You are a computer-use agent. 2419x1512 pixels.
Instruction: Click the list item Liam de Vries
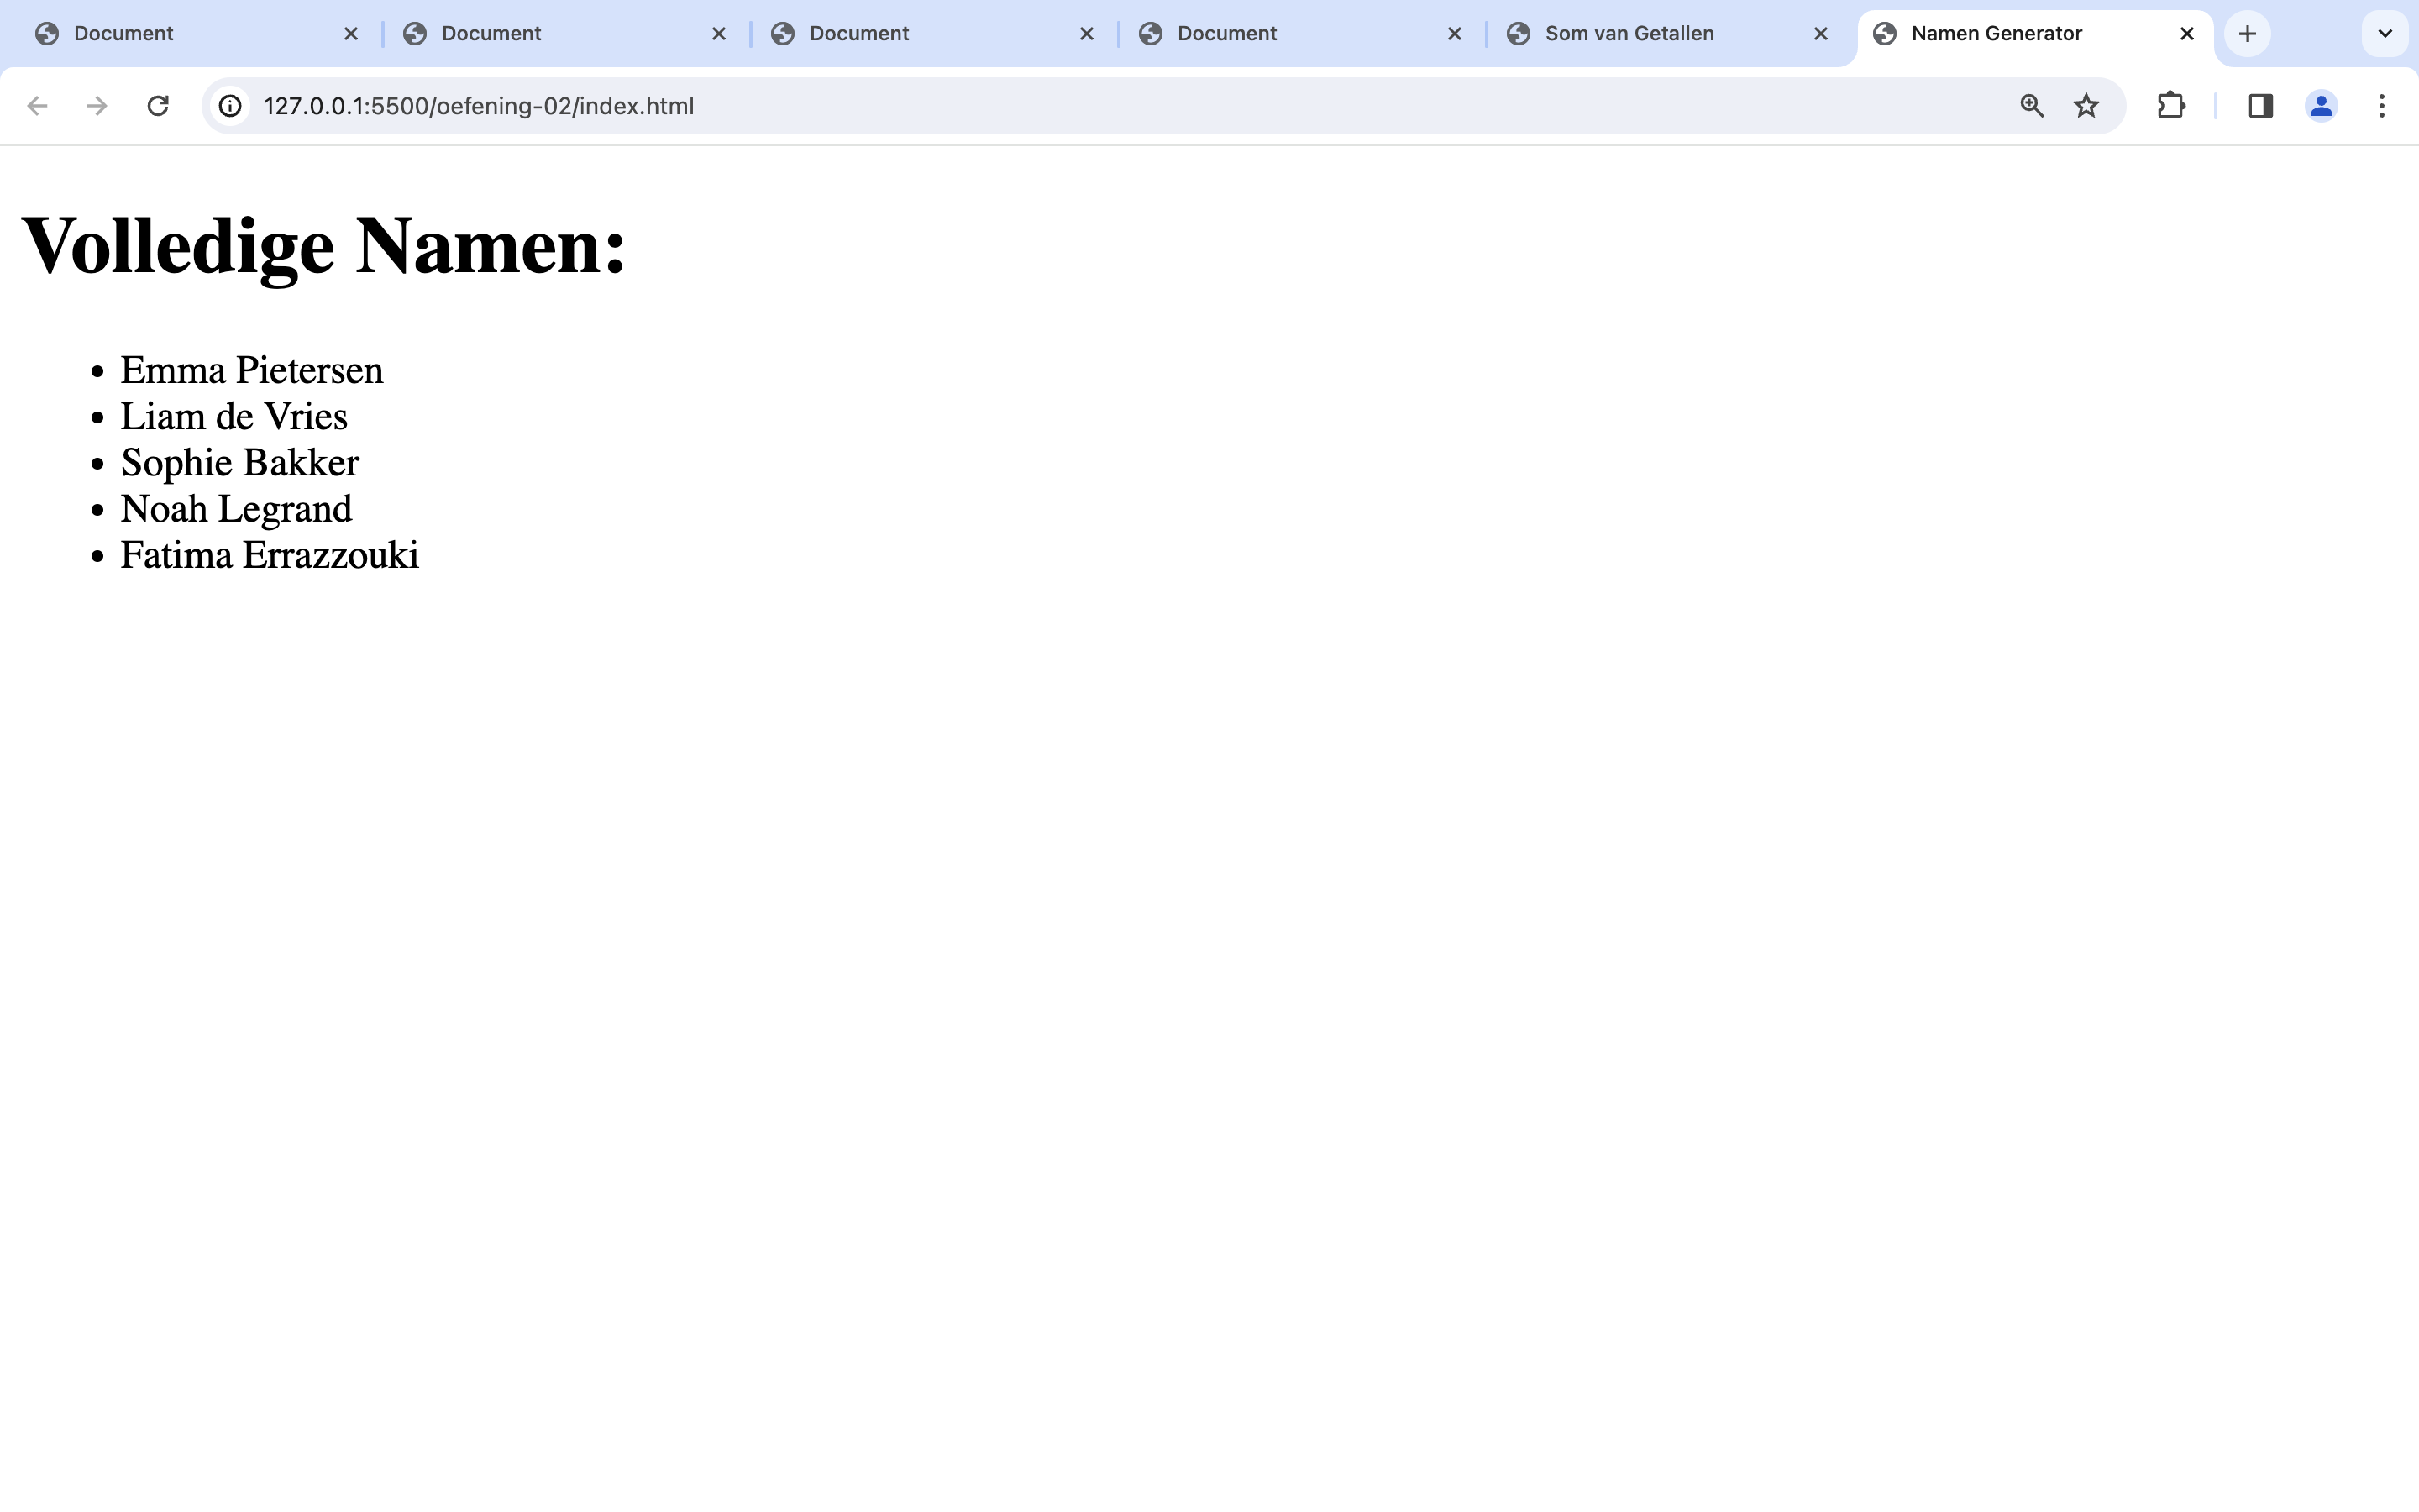pos(234,417)
